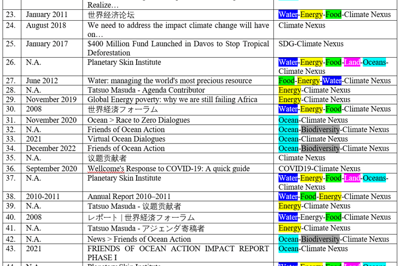
Task: Select 'January 2017' date cell
Action: [47, 44]
